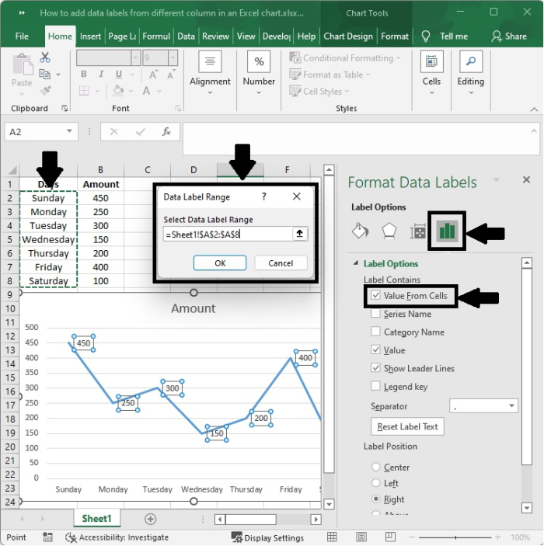Open the Name Box dropdown arrow
544x546 pixels.
[69, 131]
